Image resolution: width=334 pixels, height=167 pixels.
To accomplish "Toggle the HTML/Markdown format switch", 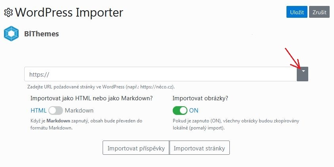I will [55, 111].
